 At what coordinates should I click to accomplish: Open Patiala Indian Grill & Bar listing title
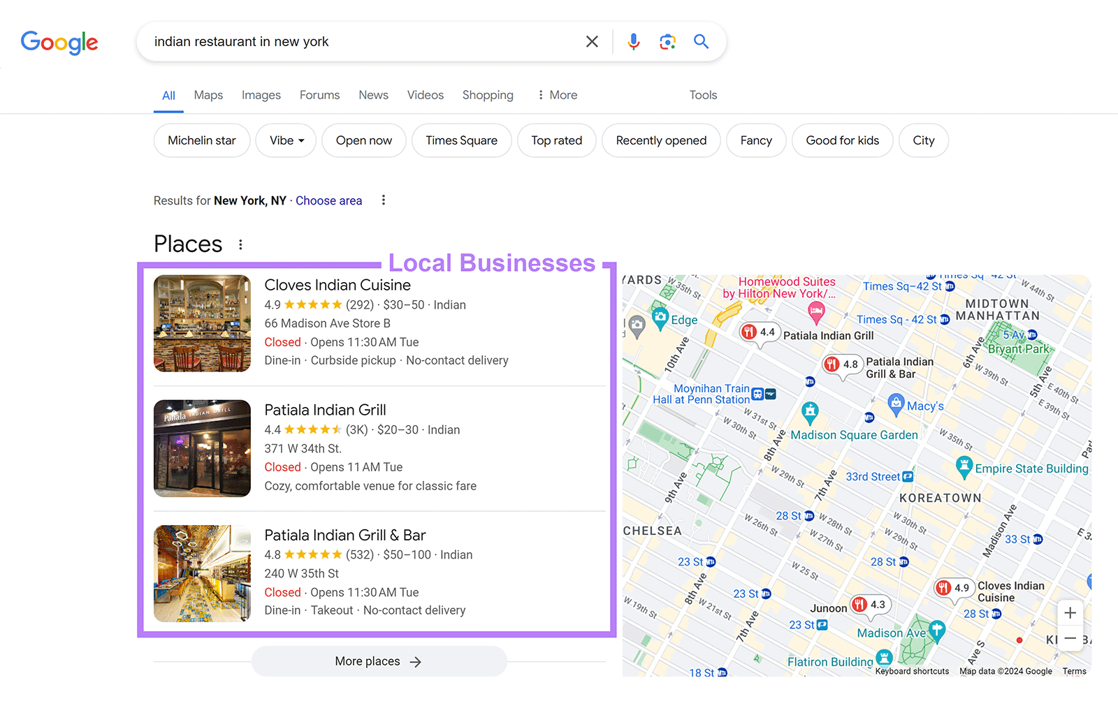345,535
